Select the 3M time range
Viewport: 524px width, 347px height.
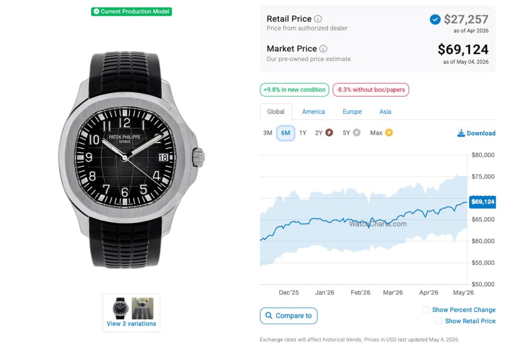[268, 133]
